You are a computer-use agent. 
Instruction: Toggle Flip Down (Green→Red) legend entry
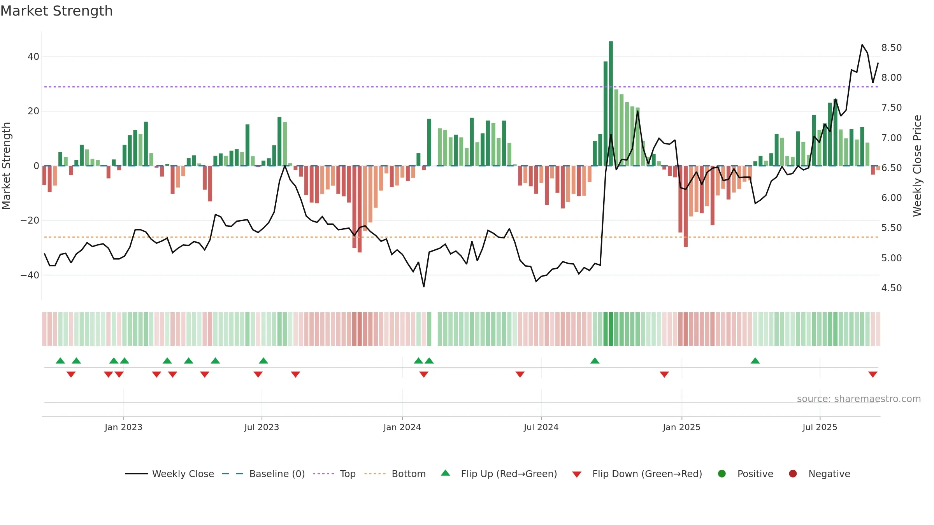pos(637,474)
